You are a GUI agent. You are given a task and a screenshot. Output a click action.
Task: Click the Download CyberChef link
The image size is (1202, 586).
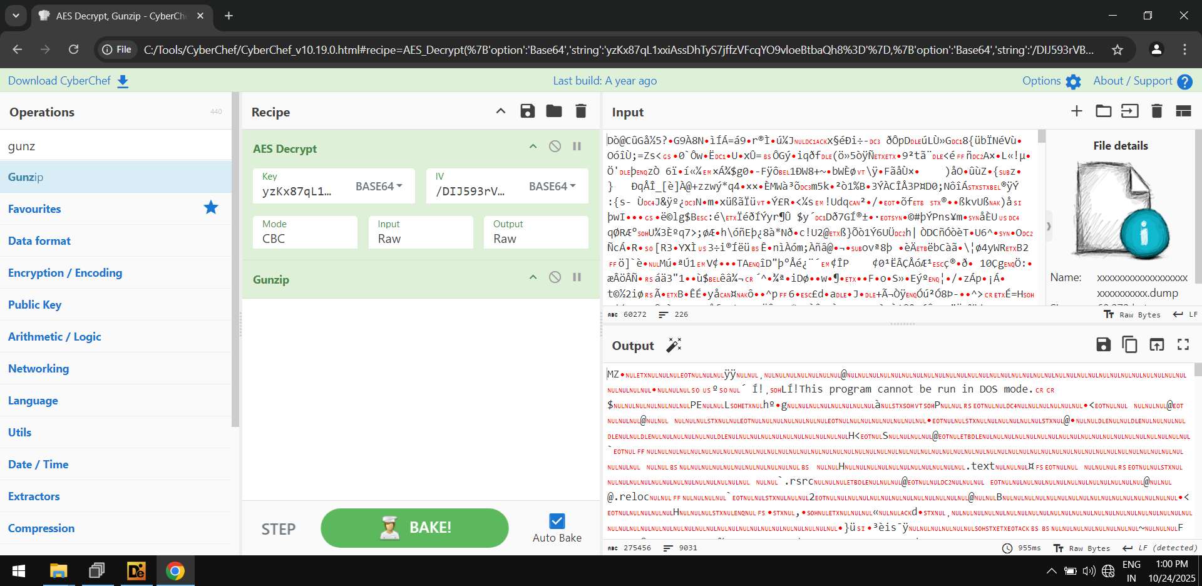pyautogui.click(x=59, y=80)
